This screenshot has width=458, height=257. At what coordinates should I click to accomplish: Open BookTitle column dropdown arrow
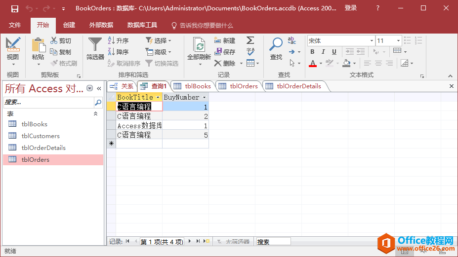[x=158, y=98]
